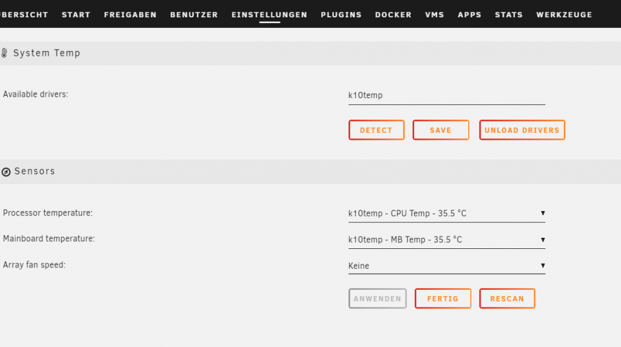Open the Array fan speed dropdown
Viewport: 621px width, 347px height.
[446, 266]
